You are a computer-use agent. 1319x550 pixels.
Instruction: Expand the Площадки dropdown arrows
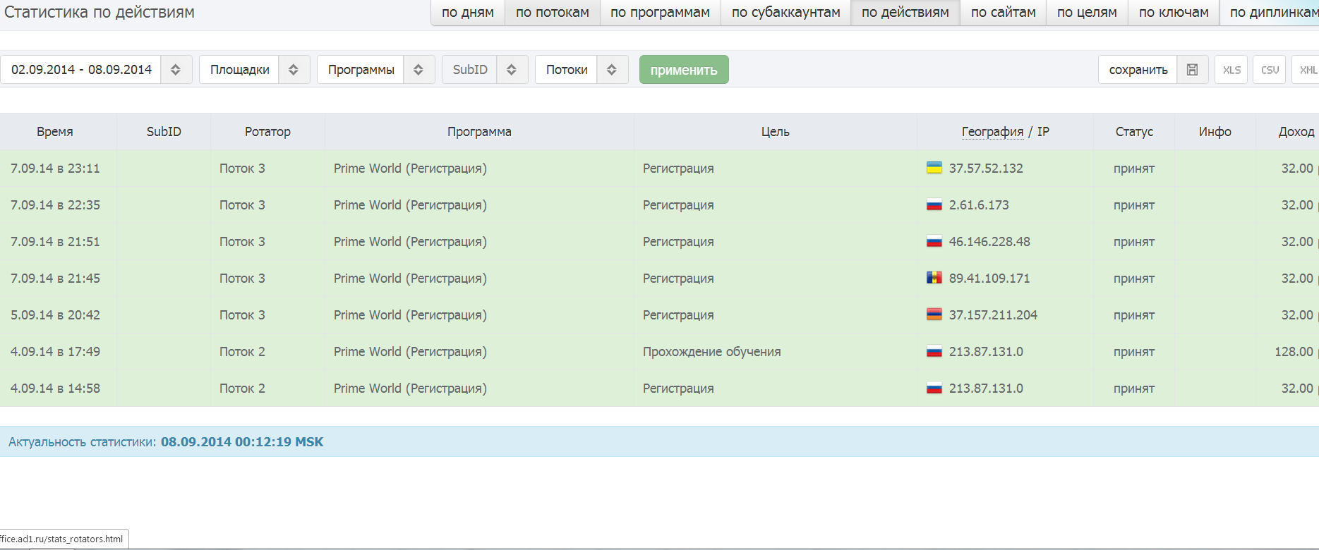tap(294, 70)
